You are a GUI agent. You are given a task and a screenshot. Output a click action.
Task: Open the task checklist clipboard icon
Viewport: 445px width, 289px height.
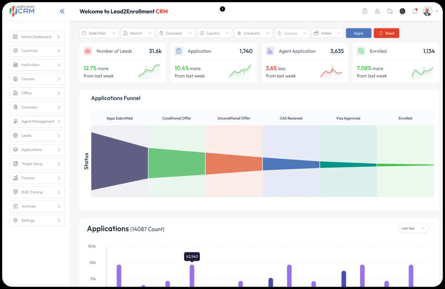[365, 11]
